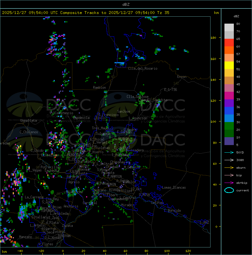Image resolution: width=252 pixels, height=255 pixels.
Task: Click the LUJAN label
Action: [75, 171]
